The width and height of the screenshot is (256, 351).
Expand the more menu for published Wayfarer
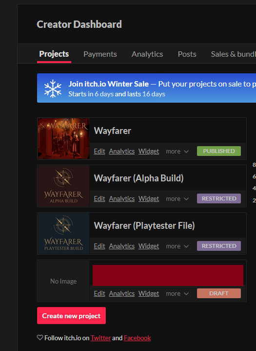(x=177, y=152)
